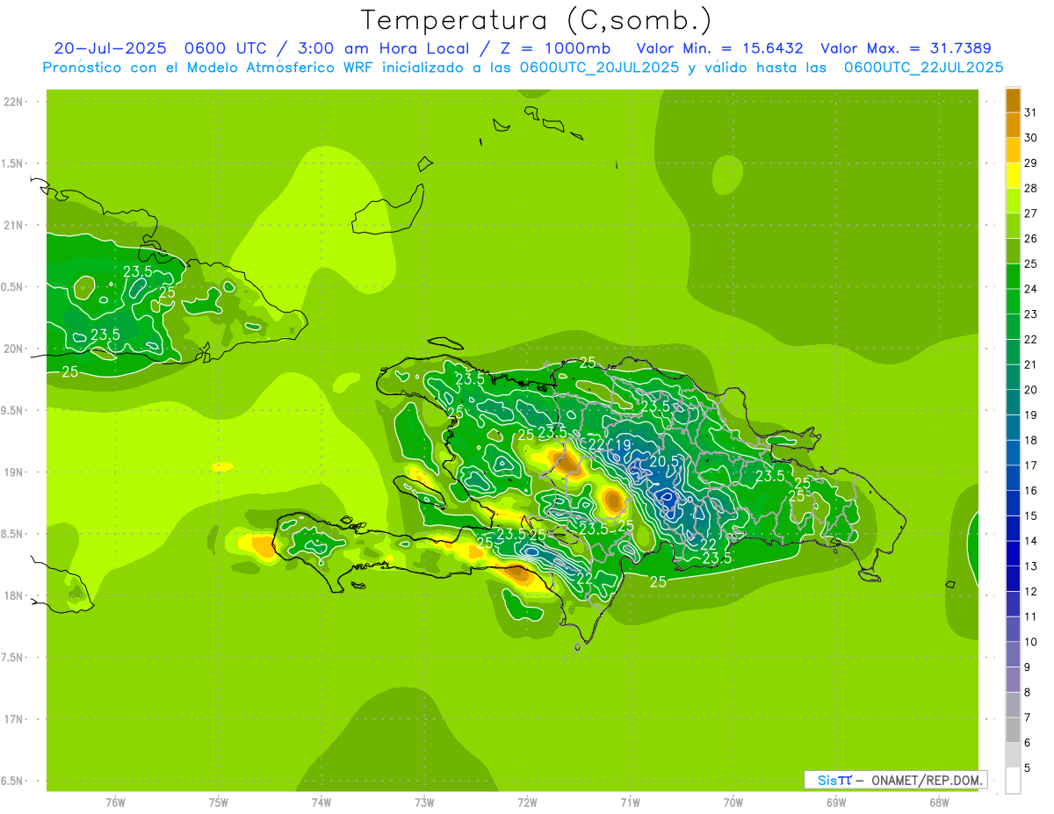Screen dimensions: 1054x814
Task: Click the 'Pronóstico con el Modelo Atmósferico WRF' text
Action: pos(207,68)
